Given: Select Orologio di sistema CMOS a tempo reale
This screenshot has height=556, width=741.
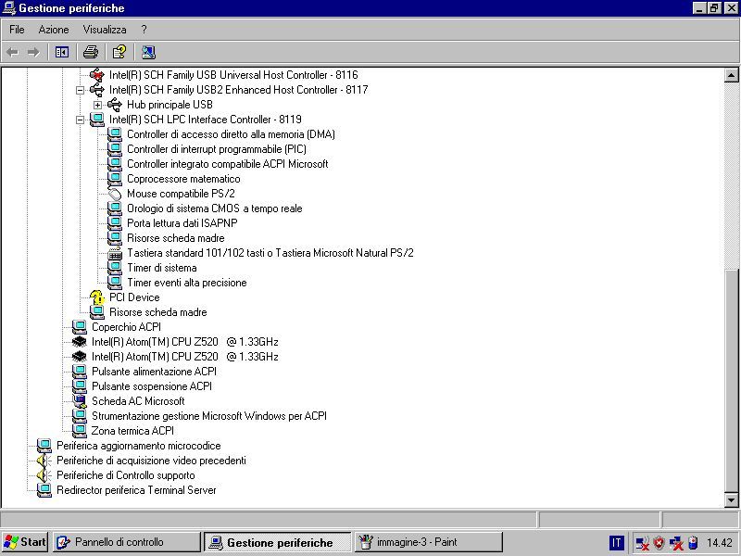Looking at the screenshot, I should 215,208.
